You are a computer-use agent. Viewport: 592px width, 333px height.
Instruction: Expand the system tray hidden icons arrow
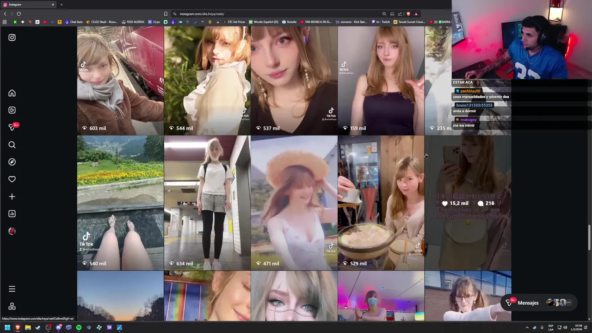[x=527, y=327]
